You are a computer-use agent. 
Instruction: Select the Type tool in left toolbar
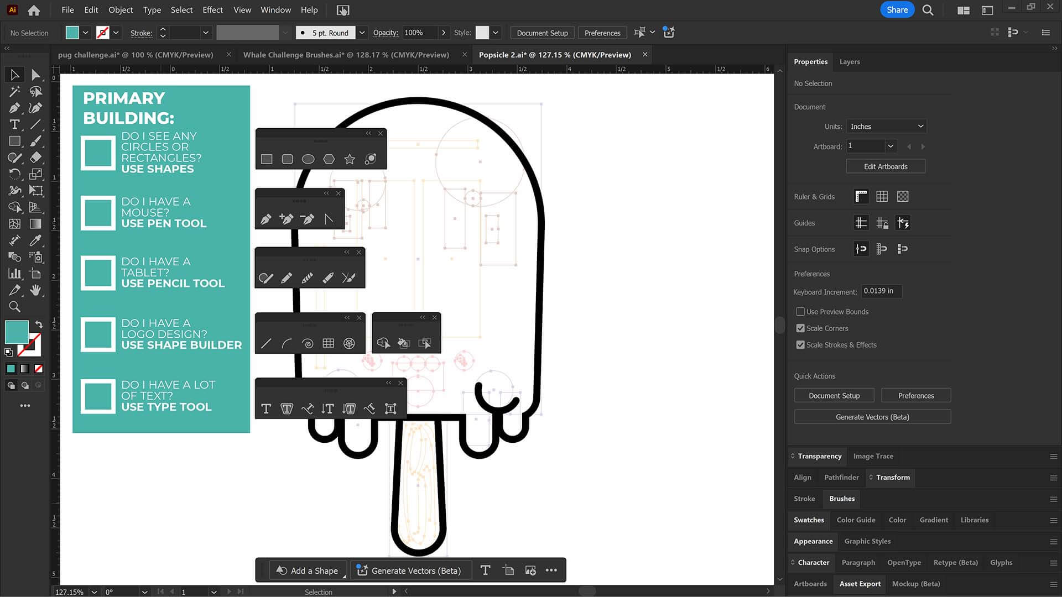(14, 124)
